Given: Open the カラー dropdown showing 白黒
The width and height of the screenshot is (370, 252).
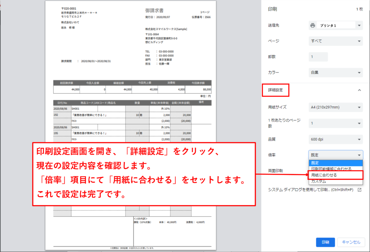Looking at the screenshot, I should (336, 73).
